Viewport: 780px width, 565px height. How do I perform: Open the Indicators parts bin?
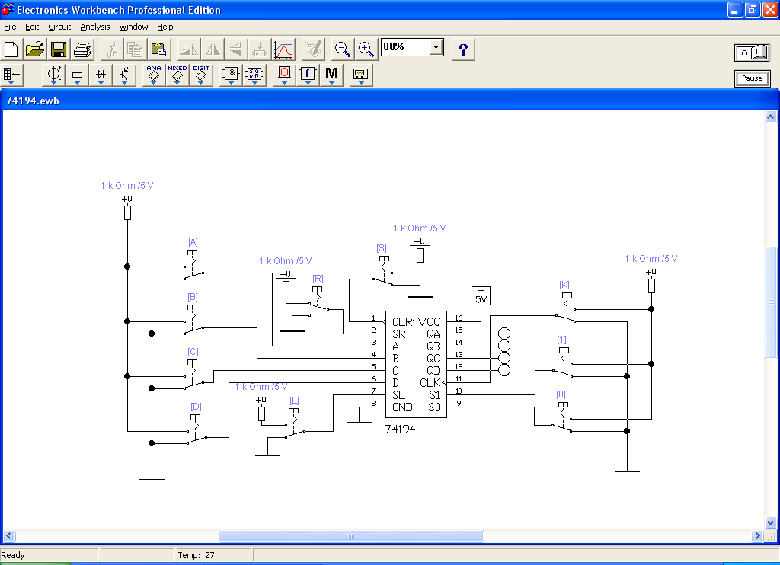point(284,75)
